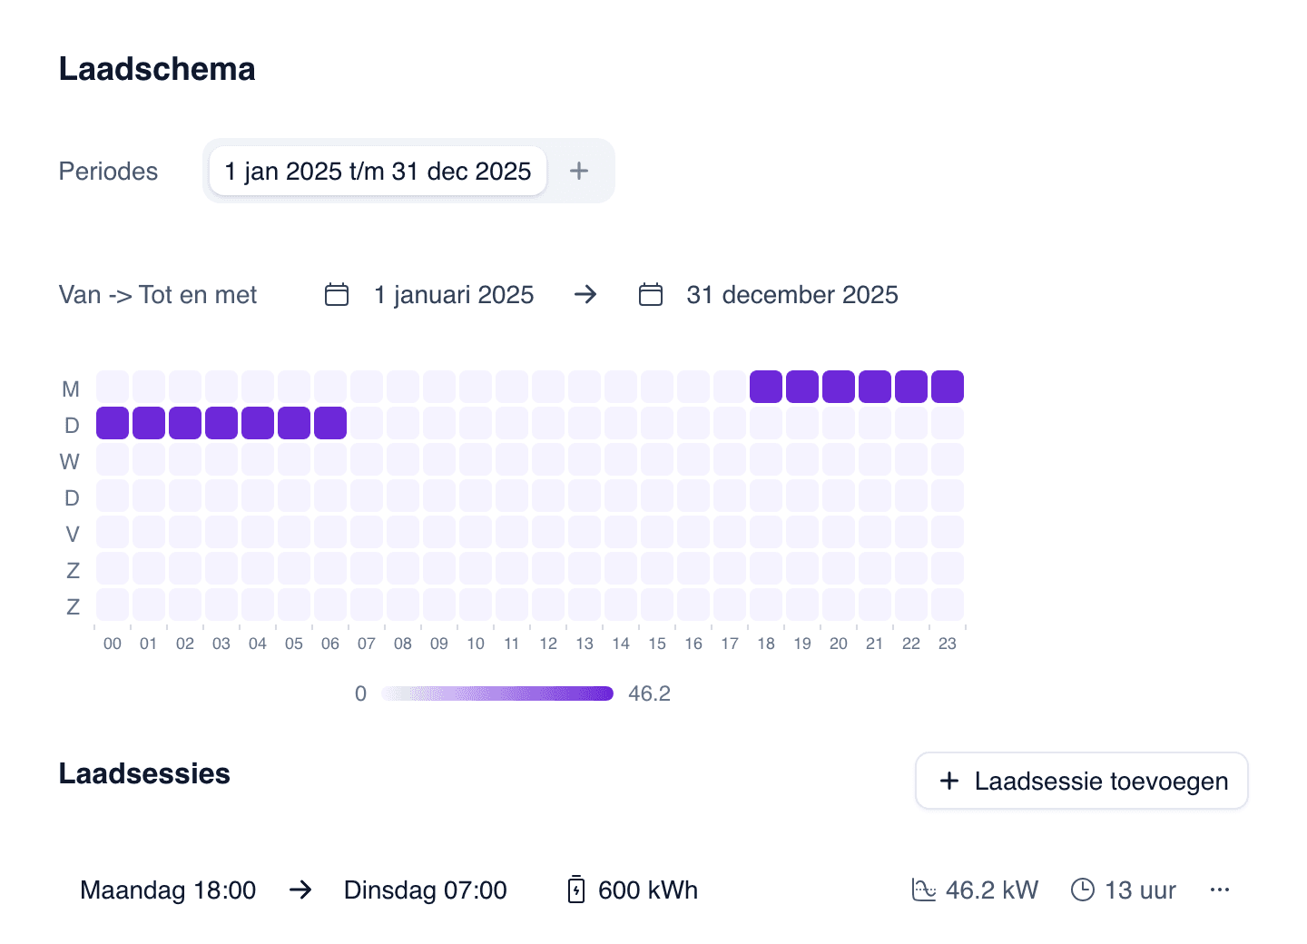Screen dimensions: 1307x944
Task: Select the empty Friday 09:00 heatmap cell
Action: (439, 532)
